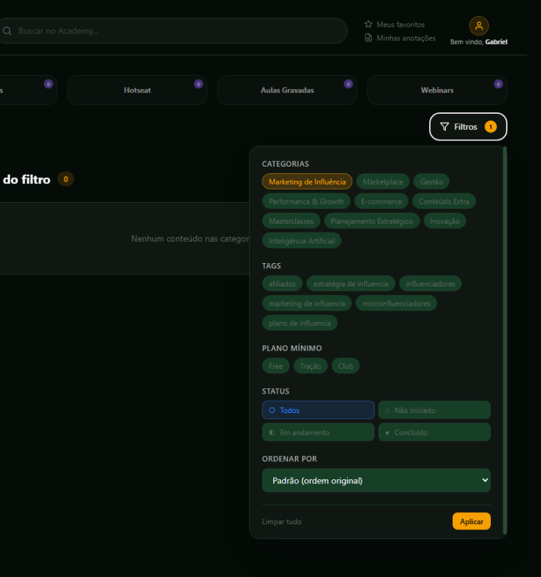
Task: Select the Inteligência Artificial category
Action: (x=302, y=241)
